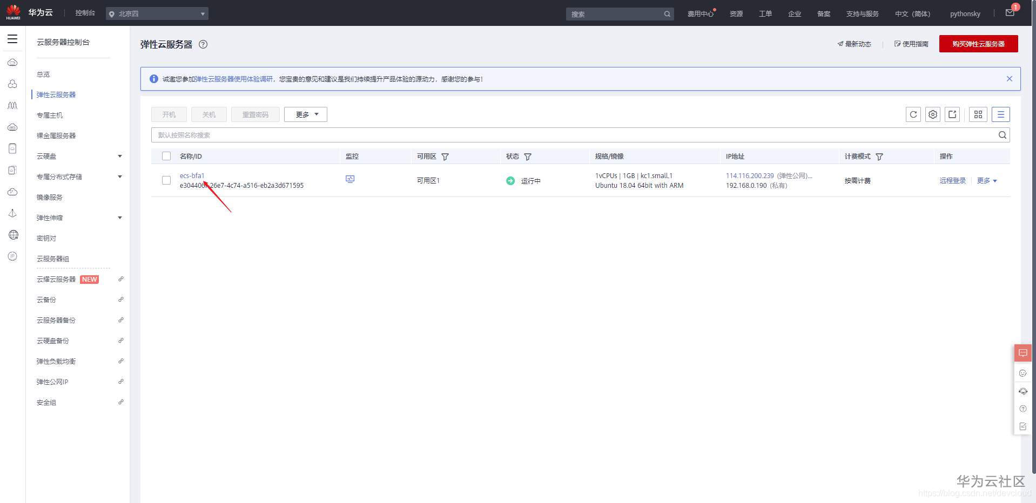Refresh the server list

coord(913,114)
